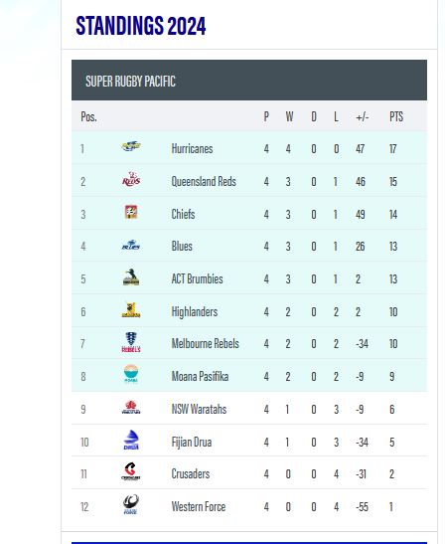
Task: Select the Super Rugby Pacific header bar
Action: (x=249, y=81)
